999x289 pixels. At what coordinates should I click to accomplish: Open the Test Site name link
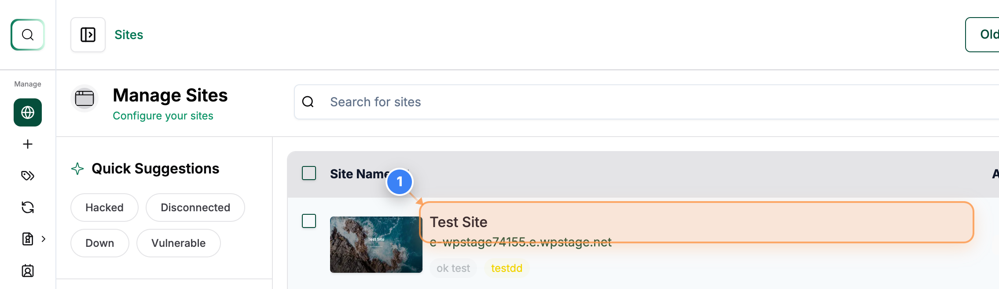click(x=459, y=222)
